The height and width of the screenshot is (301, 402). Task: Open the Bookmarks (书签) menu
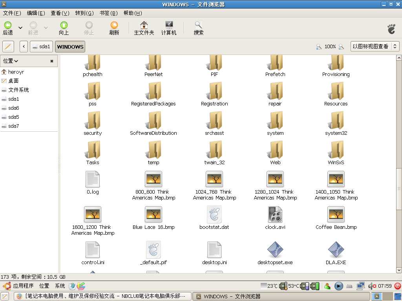(x=108, y=13)
